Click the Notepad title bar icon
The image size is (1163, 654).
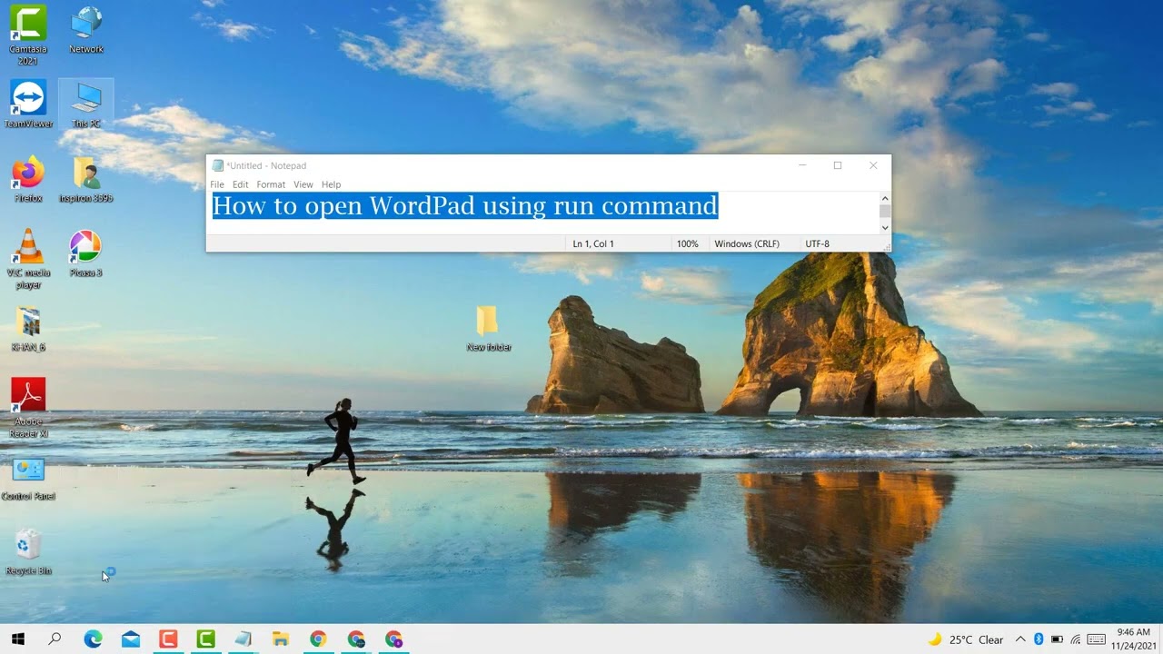[217, 165]
